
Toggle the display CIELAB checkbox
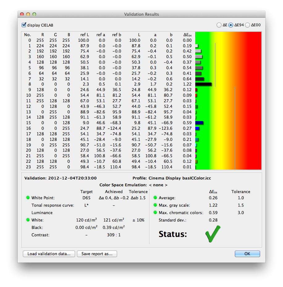(24, 25)
